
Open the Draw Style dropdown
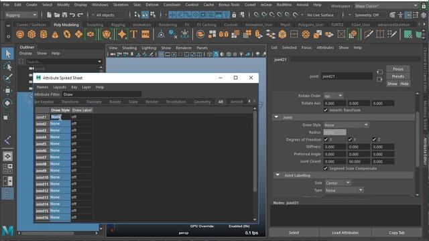346,125
